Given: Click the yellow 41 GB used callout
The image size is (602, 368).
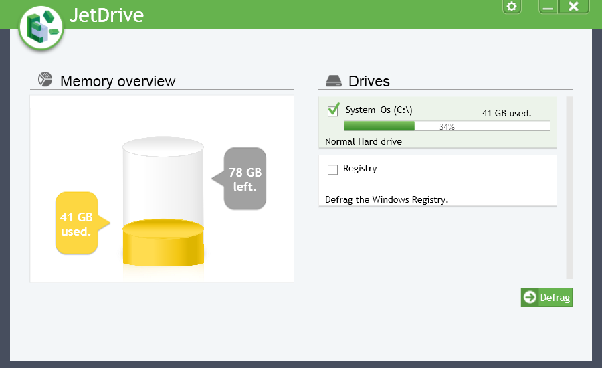Looking at the screenshot, I should tap(76, 223).
